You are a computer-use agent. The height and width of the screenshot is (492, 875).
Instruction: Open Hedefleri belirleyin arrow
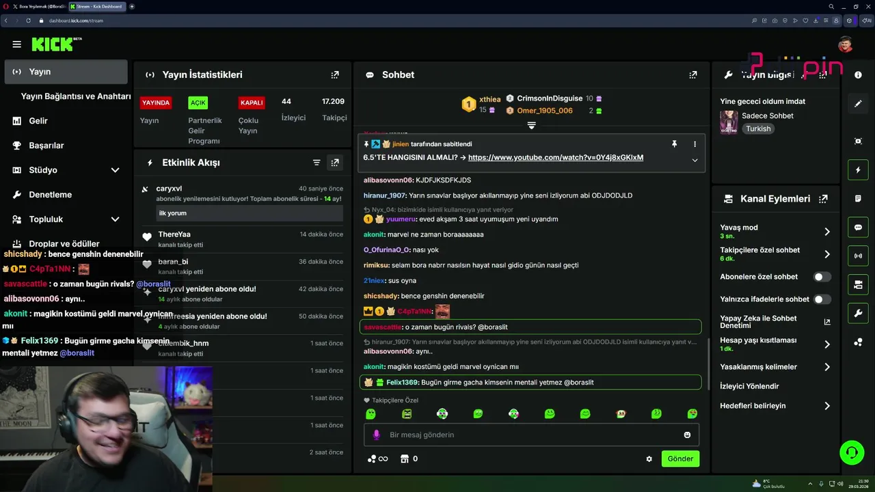point(826,406)
